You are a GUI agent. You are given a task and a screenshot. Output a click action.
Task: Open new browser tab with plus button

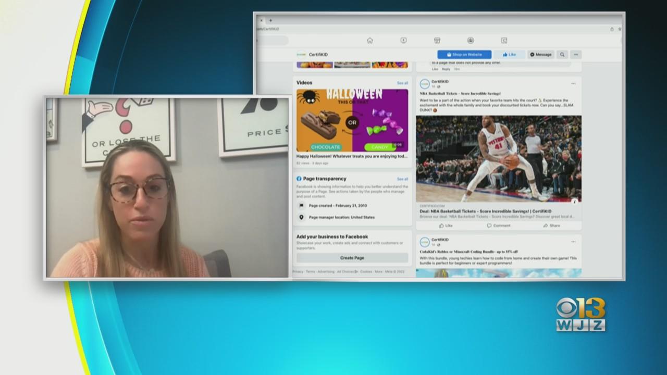[270, 21]
